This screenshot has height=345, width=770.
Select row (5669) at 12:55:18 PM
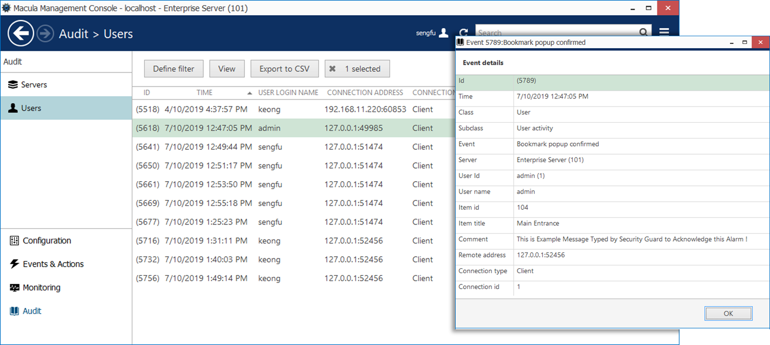coord(294,203)
